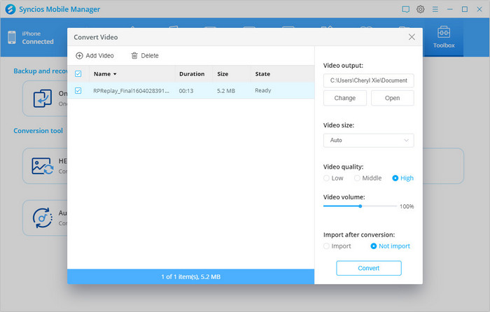Select Middle video quality
The image size is (490, 312).
357,178
